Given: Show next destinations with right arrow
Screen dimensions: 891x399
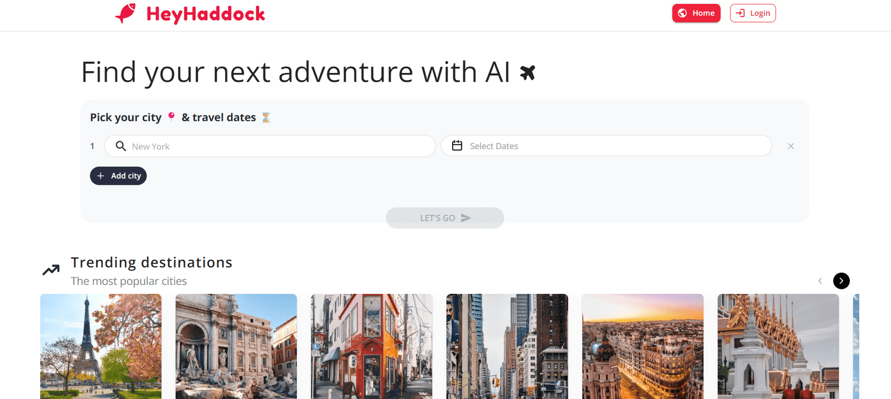Looking at the screenshot, I should pyautogui.click(x=841, y=280).
